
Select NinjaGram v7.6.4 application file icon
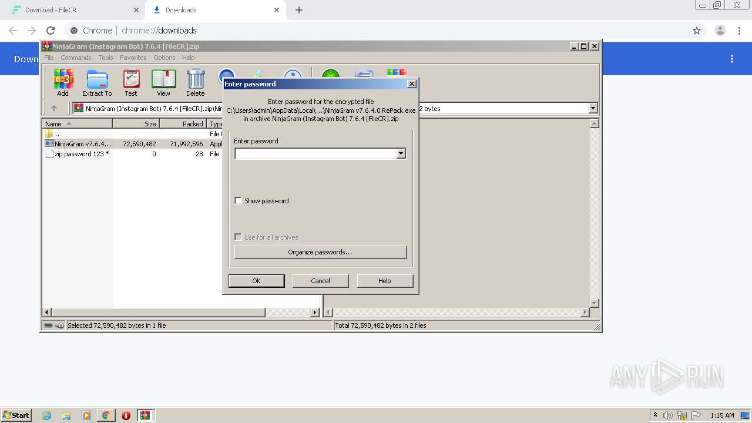[49, 143]
